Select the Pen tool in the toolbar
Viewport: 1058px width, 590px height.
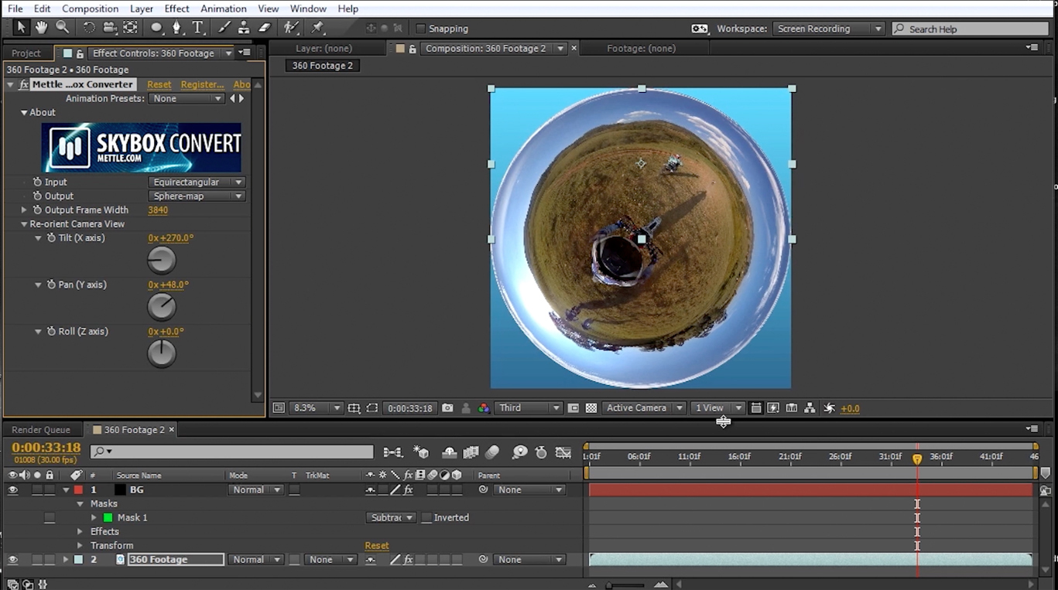[176, 28]
